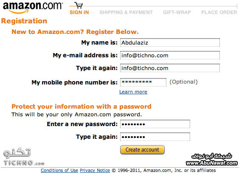
Task: Click the e-mail address input field
Action: (x=170, y=55)
